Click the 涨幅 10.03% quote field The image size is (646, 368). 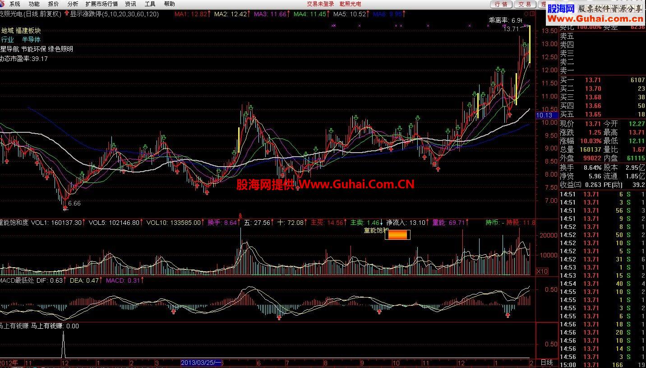click(x=581, y=141)
